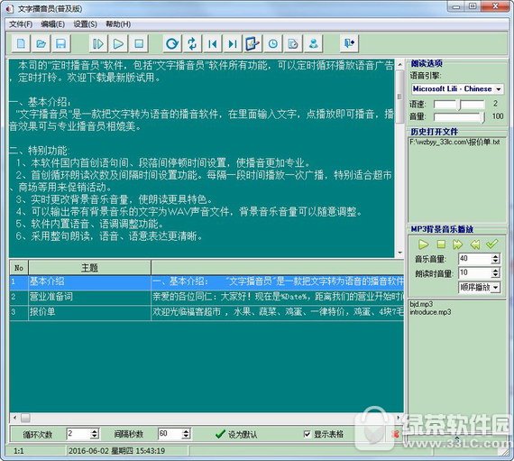The height and width of the screenshot is (461, 514).
Task: Click the 间隔秒数 input field showing 60
Action: pos(170,434)
